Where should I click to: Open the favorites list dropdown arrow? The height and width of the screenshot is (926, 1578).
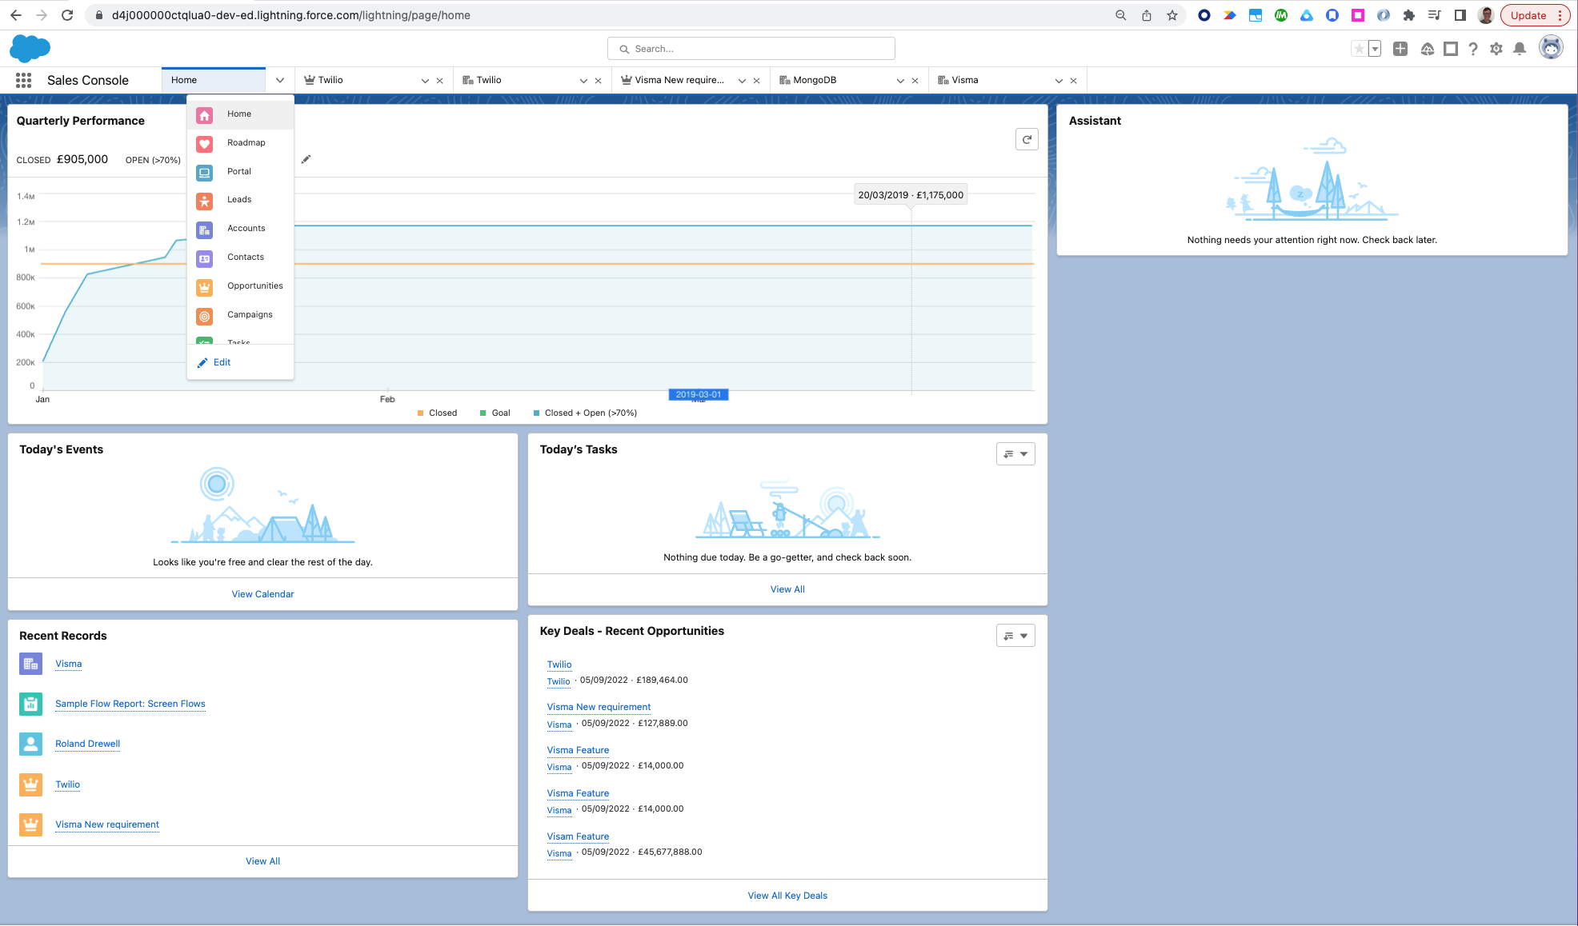[x=1375, y=49]
